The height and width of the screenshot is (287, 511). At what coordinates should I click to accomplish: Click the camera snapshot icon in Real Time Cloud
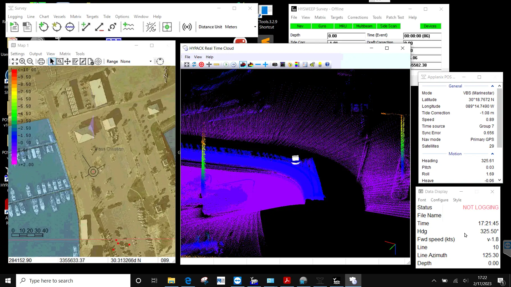point(275,65)
